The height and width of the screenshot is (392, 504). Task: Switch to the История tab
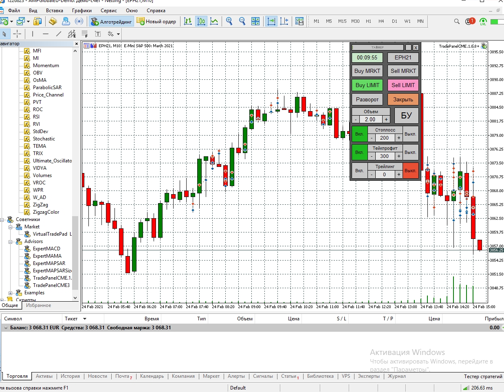[x=70, y=376]
